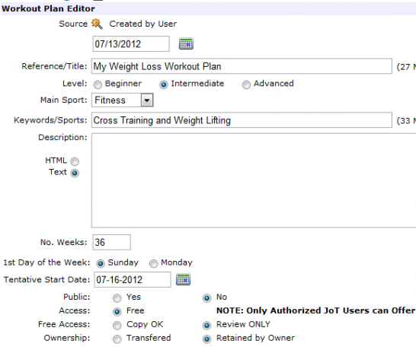Focus the Description text area
The width and height of the screenshot is (416, 350).
(254, 180)
